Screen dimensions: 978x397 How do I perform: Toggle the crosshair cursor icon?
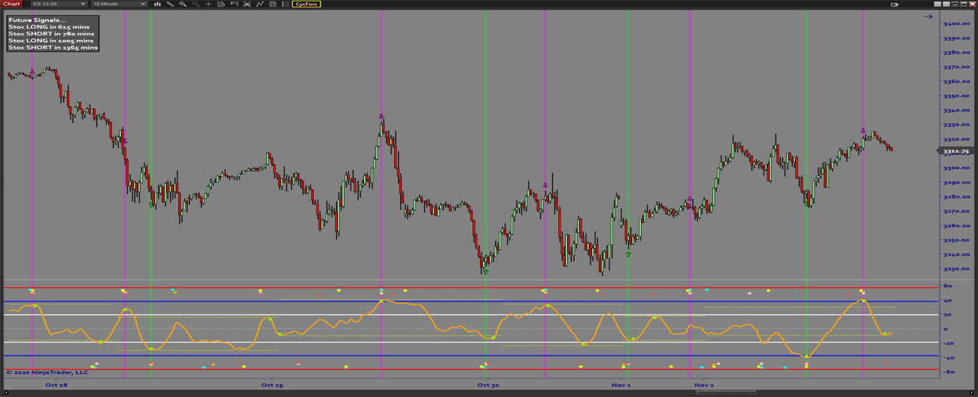[x=208, y=4]
